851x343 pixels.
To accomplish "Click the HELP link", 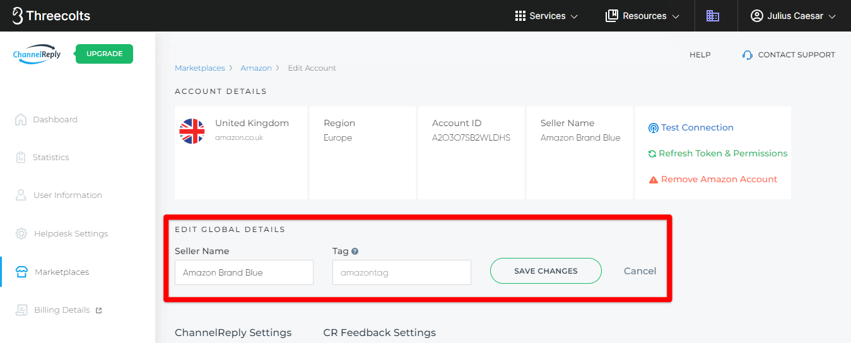I will click(700, 55).
